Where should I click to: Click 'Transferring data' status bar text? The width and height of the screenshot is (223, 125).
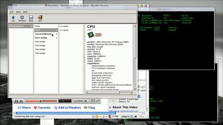coord(30,116)
